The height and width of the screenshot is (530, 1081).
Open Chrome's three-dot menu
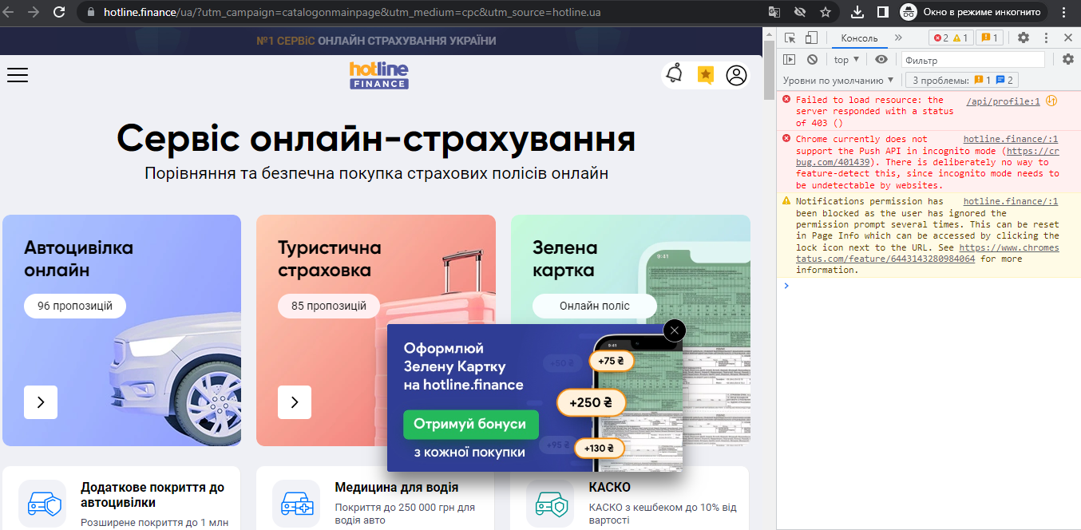pos(1064,12)
